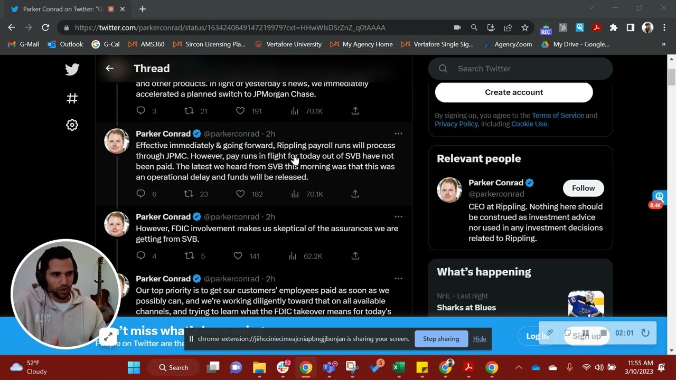Open the Adobe Acrobat extension icon

click(x=596, y=27)
